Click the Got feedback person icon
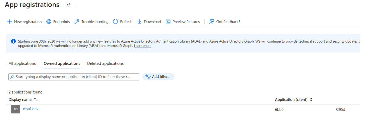Viewport: 367px width, 114px height. click(x=212, y=22)
